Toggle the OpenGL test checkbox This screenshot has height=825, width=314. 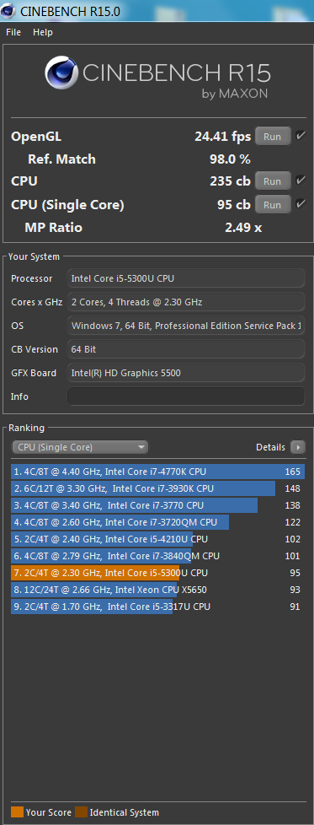point(301,137)
